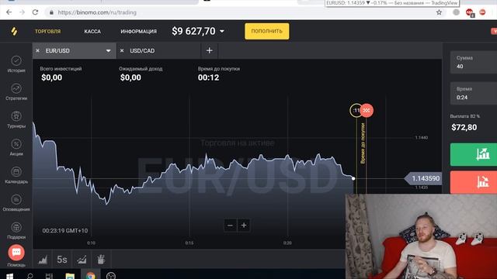The image size is (497, 279).
Task: Open File Explorer from the taskbar
Action: click(70, 276)
